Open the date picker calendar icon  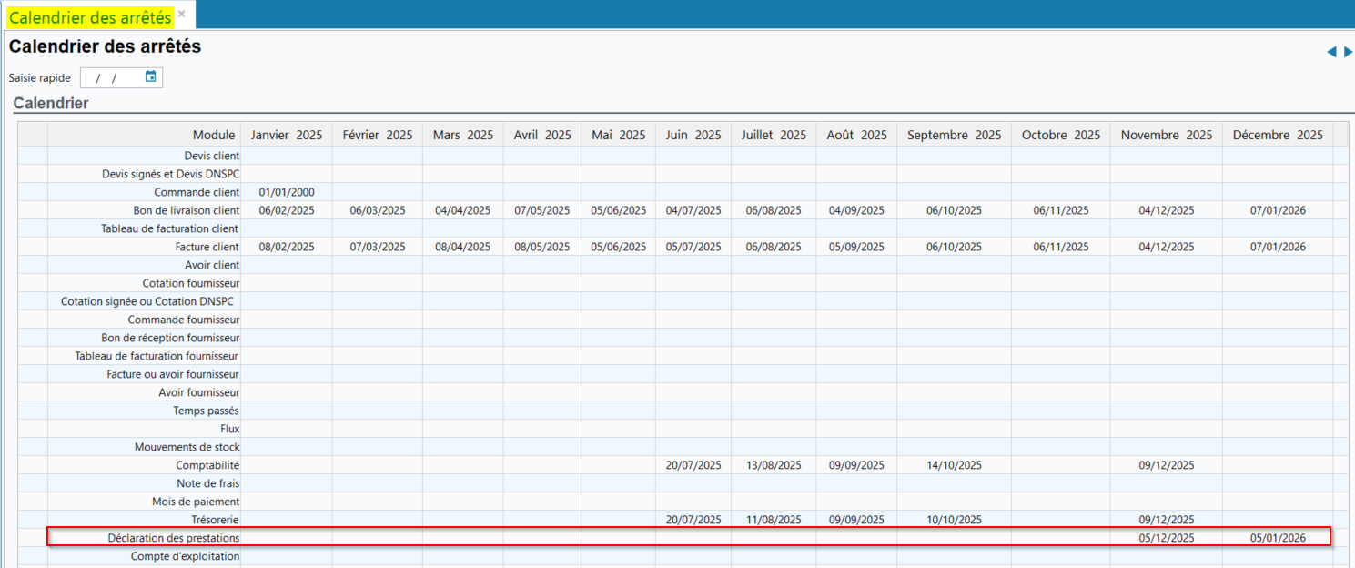[x=151, y=77]
